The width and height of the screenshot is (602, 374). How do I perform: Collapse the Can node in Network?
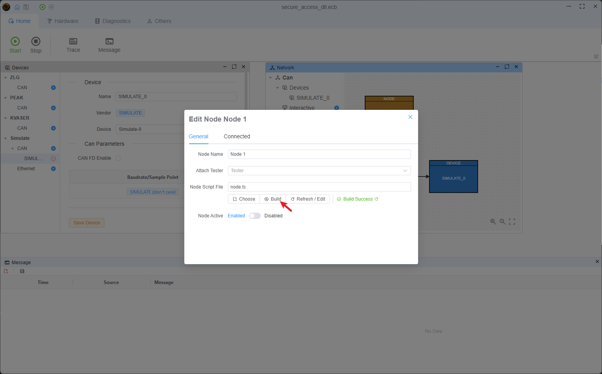click(270, 78)
